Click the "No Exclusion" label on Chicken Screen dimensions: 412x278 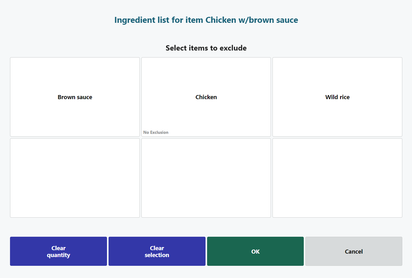(156, 132)
